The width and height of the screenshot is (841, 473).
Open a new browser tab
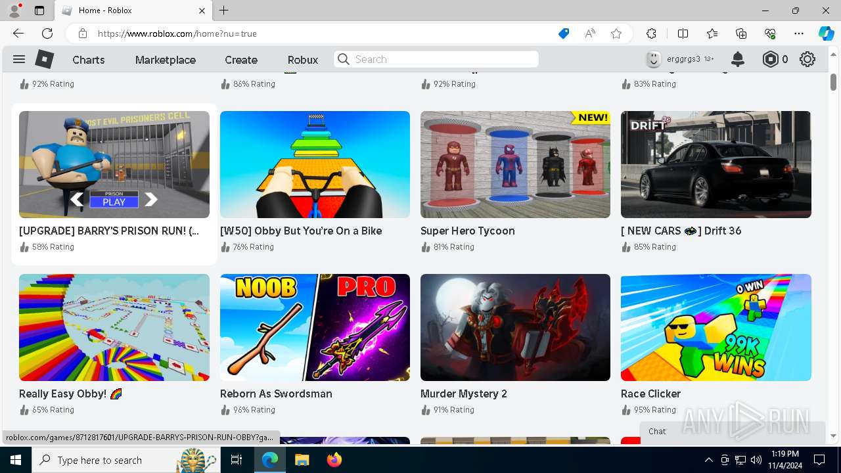click(224, 11)
